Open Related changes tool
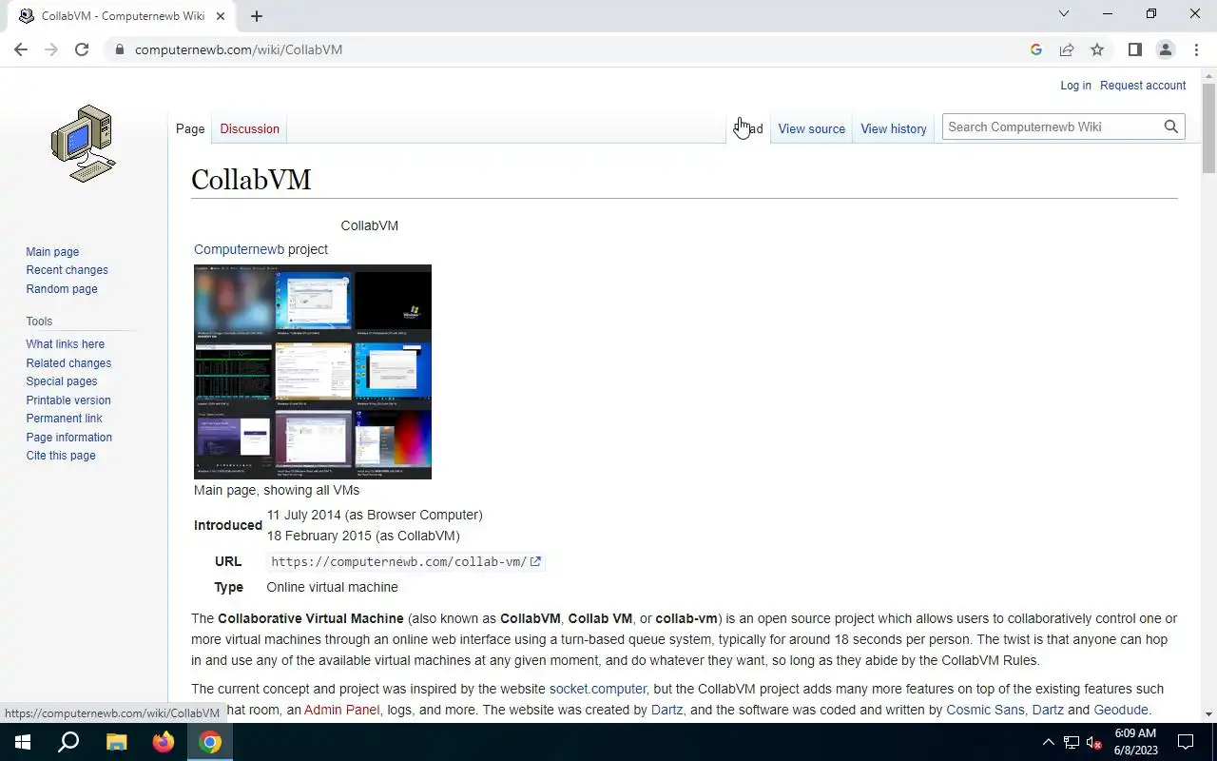This screenshot has width=1217, height=761. click(68, 363)
